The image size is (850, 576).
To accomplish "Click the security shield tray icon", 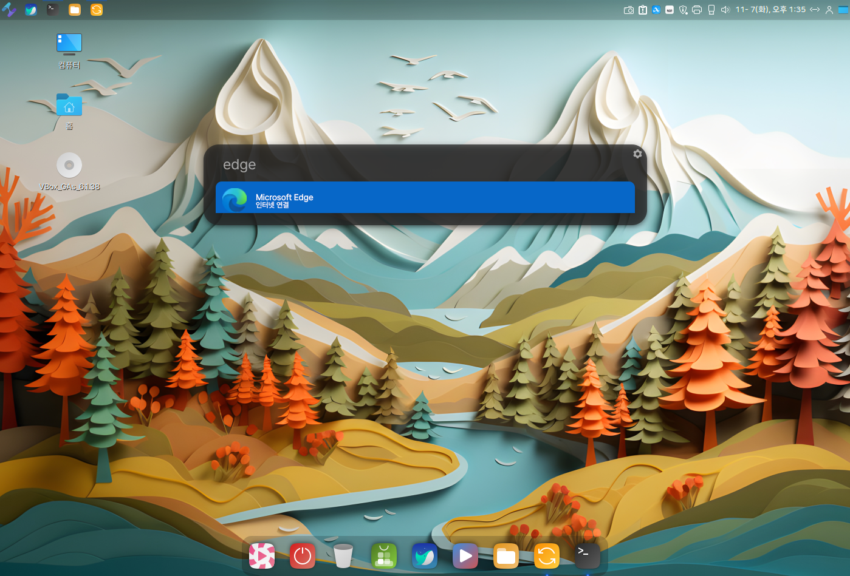I will [683, 10].
